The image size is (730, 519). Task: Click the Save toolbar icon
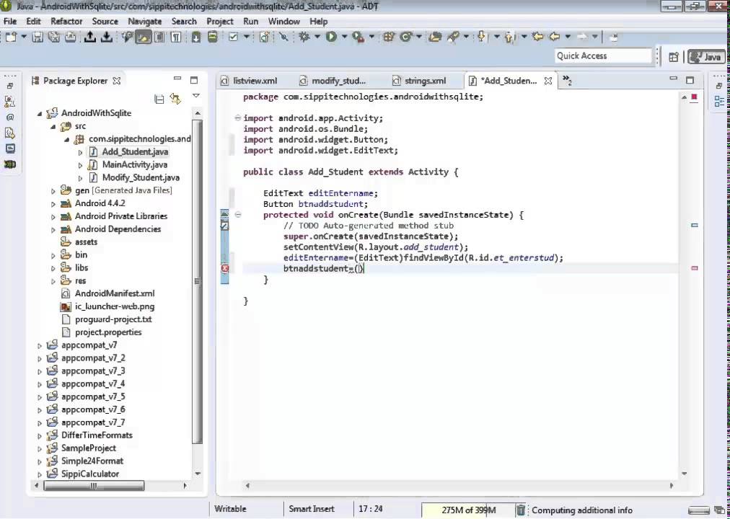38,37
